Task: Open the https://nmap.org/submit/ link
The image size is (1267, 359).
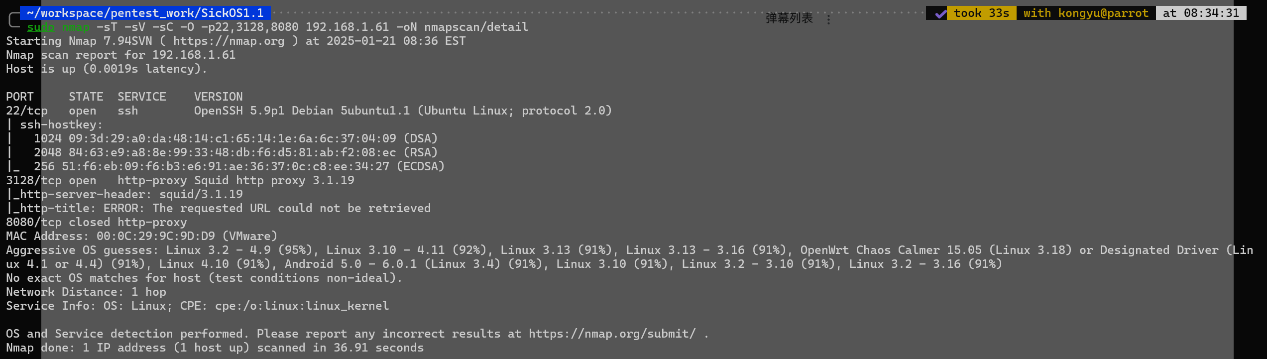Action: click(x=612, y=334)
